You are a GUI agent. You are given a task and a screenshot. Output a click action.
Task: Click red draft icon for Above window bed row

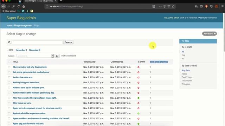click(139, 67)
